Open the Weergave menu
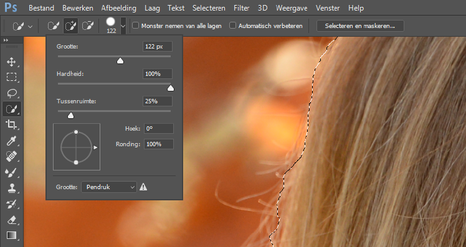Viewport: 466px width, 247px height. point(292,8)
